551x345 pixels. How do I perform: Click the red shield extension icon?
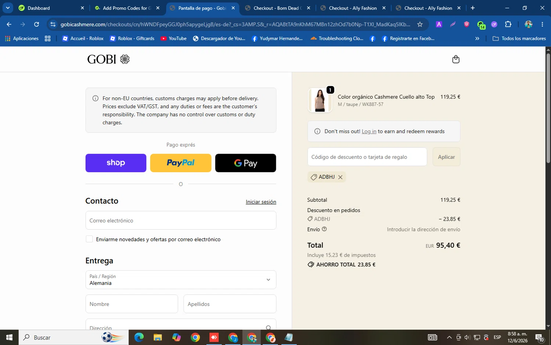pos(467,24)
